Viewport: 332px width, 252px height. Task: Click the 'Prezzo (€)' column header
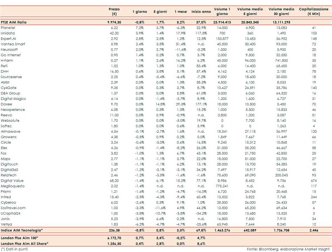114,11
